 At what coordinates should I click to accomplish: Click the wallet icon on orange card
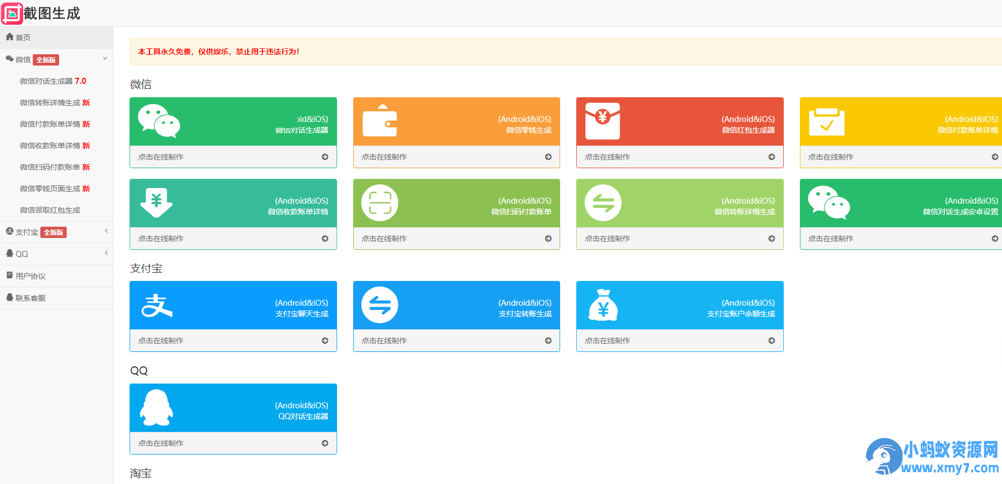[x=380, y=121]
